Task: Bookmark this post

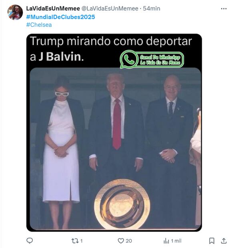Action: click(x=212, y=241)
